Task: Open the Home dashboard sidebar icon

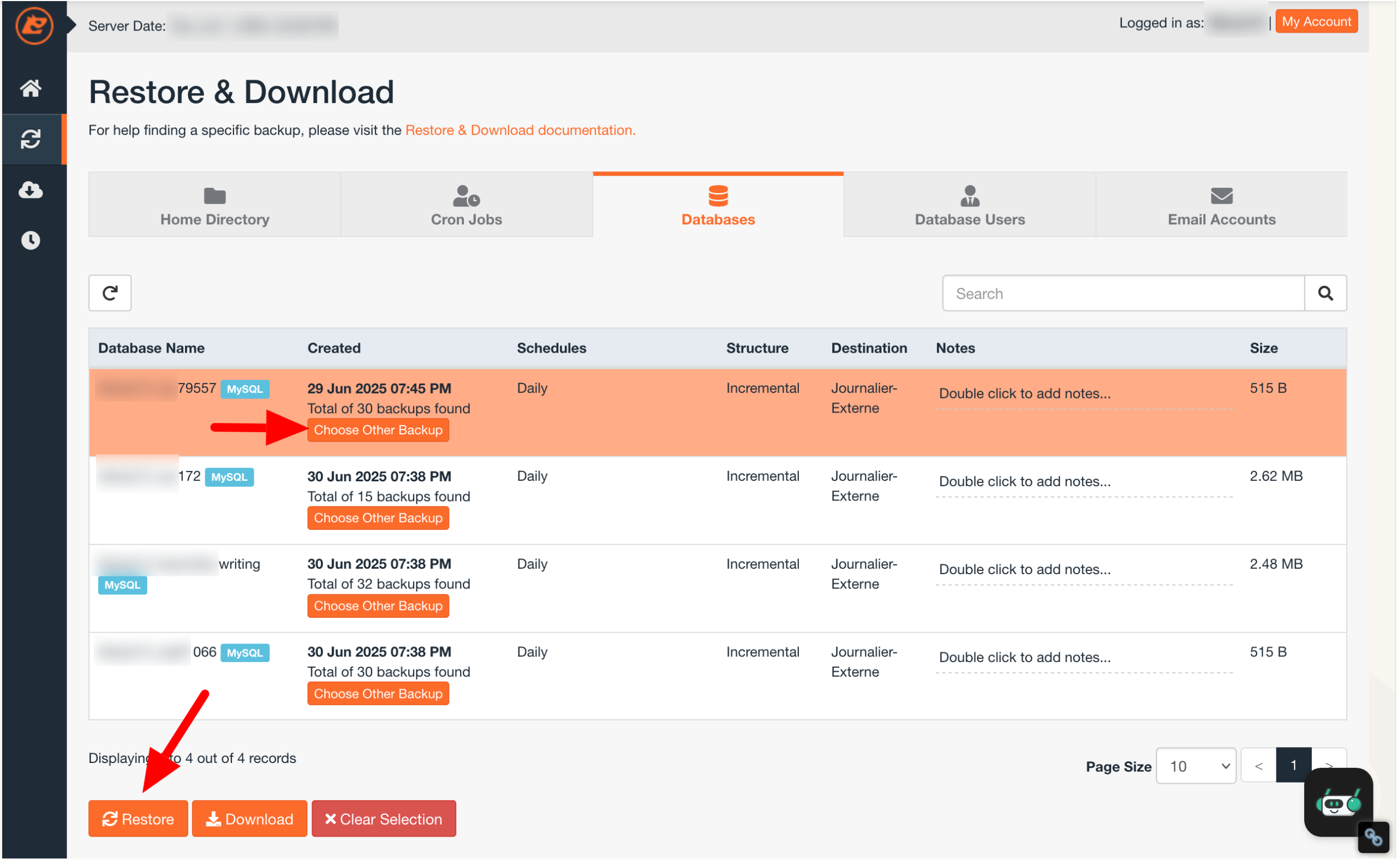Action: point(31,88)
